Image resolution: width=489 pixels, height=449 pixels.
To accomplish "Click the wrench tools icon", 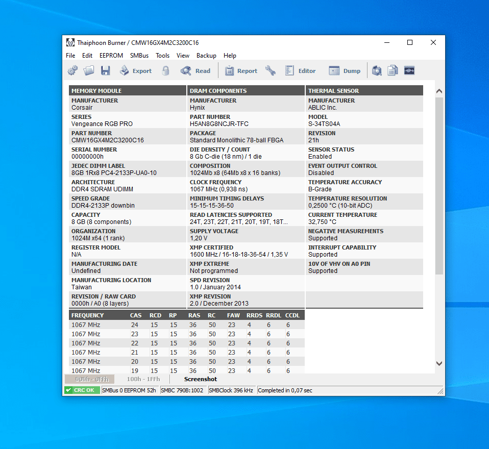I will coord(271,71).
